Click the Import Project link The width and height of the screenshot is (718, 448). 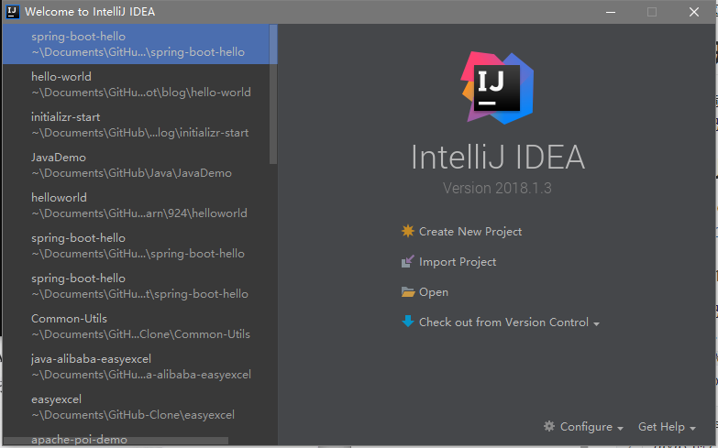pos(458,262)
